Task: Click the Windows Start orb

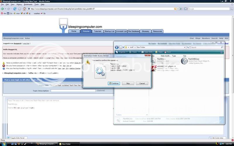Action: point(4,144)
